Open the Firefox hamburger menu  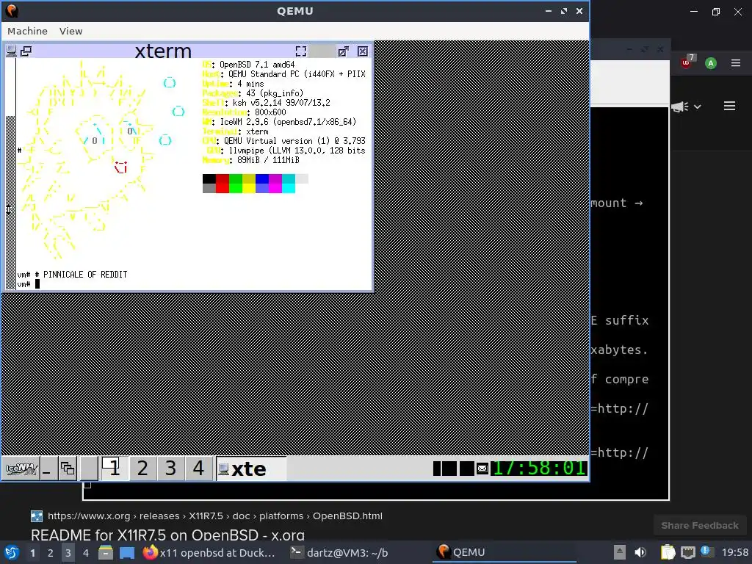click(736, 63)
